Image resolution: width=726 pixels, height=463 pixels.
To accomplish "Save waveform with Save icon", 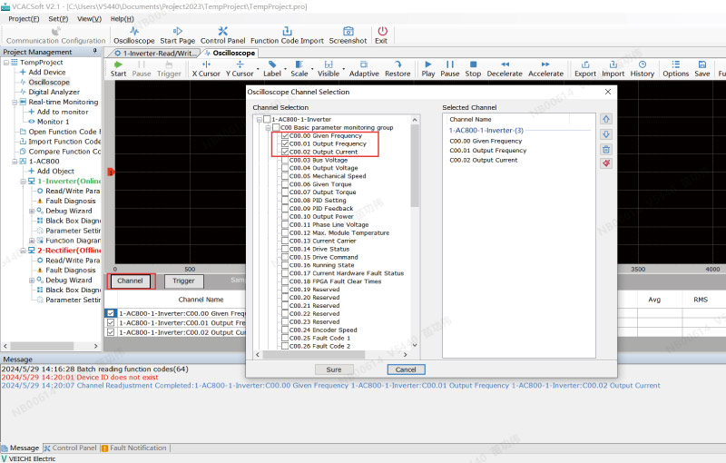I will 701,64.
